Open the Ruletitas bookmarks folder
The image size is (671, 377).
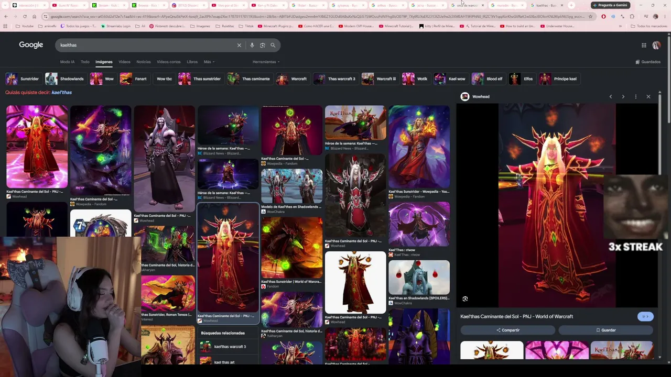(x=225, y=26)
